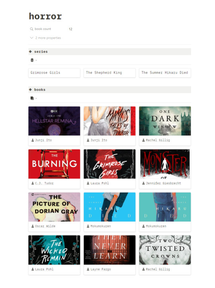Open They Never Learn book cover

pyautogui.click(x=109, y=250)
